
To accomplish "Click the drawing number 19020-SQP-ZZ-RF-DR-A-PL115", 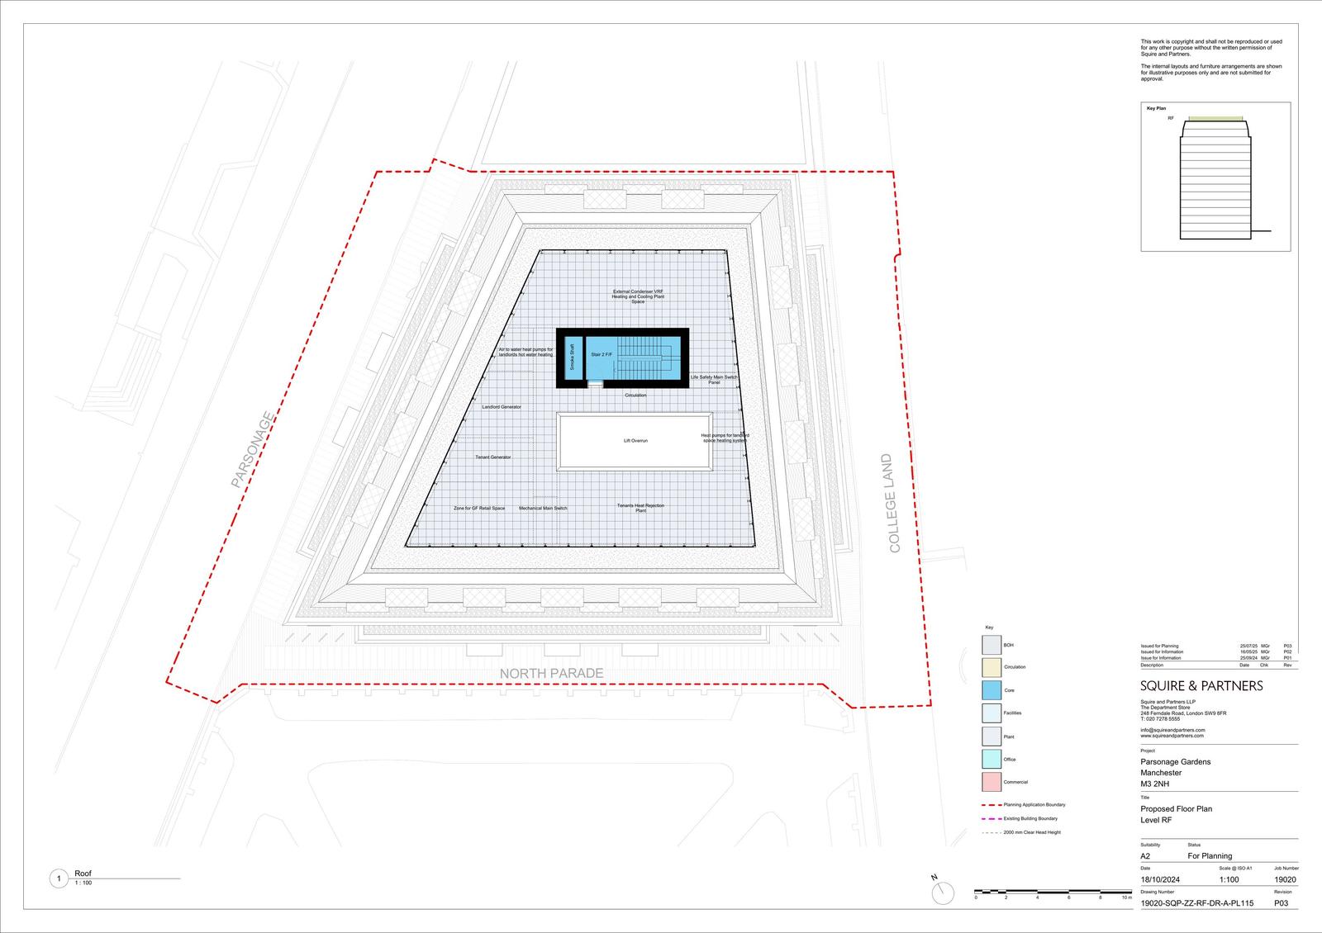I will point(1196,903).
